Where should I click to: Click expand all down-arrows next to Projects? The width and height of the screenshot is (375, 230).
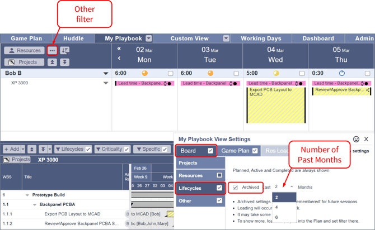pos(64,62)
